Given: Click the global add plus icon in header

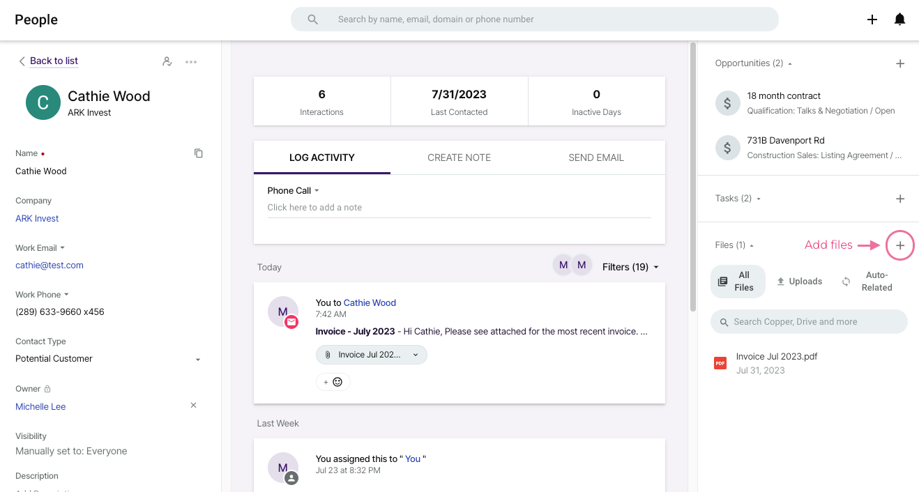Looking at the screenshot, I should tap(872, 20).
